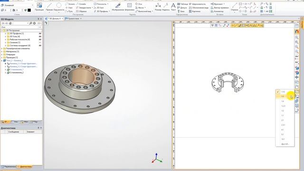
Task: Select the Отрезок segment sketch tool
Action: pyautogui.click(x=234, y=7)
